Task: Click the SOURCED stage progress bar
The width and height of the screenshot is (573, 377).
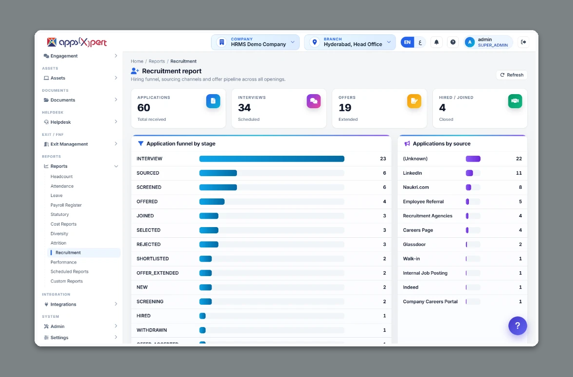Action: [x=271, y=173]
